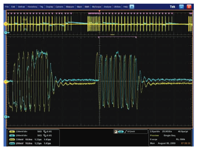Click right zoom bracket marker atop zoom graticule
Image resolution: width=198 pixels, height=149 pixels.
click(x=136, y=38)
